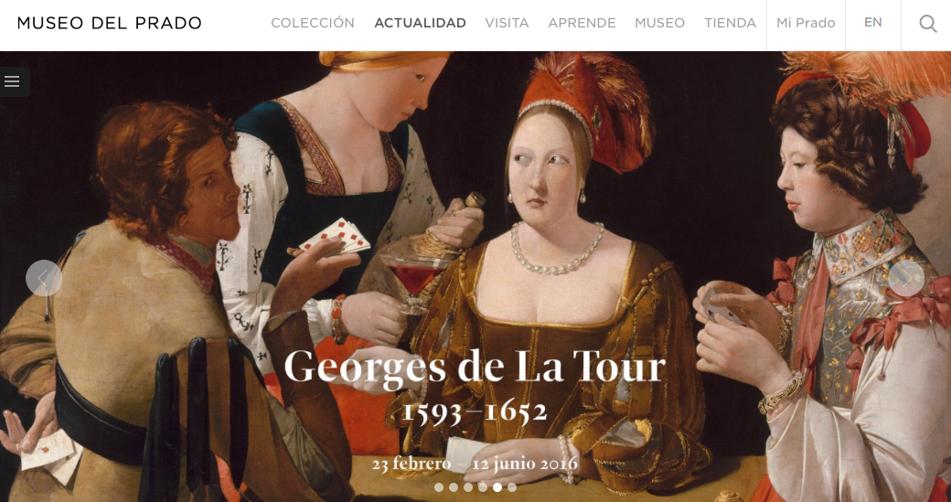Open the Colección menu
This screenshot has height=502, width=951.
313,23
